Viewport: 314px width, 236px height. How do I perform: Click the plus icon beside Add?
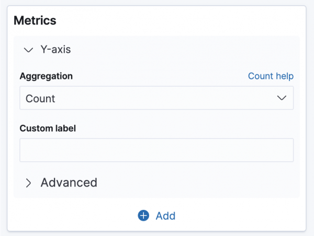click(x=143, y=216)
